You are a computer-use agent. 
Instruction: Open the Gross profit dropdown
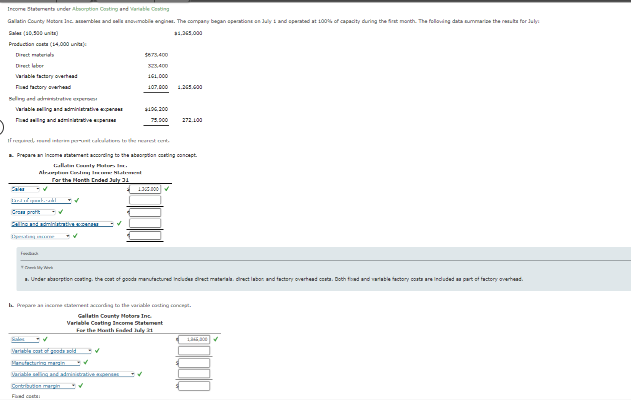(x=33, y=212)
